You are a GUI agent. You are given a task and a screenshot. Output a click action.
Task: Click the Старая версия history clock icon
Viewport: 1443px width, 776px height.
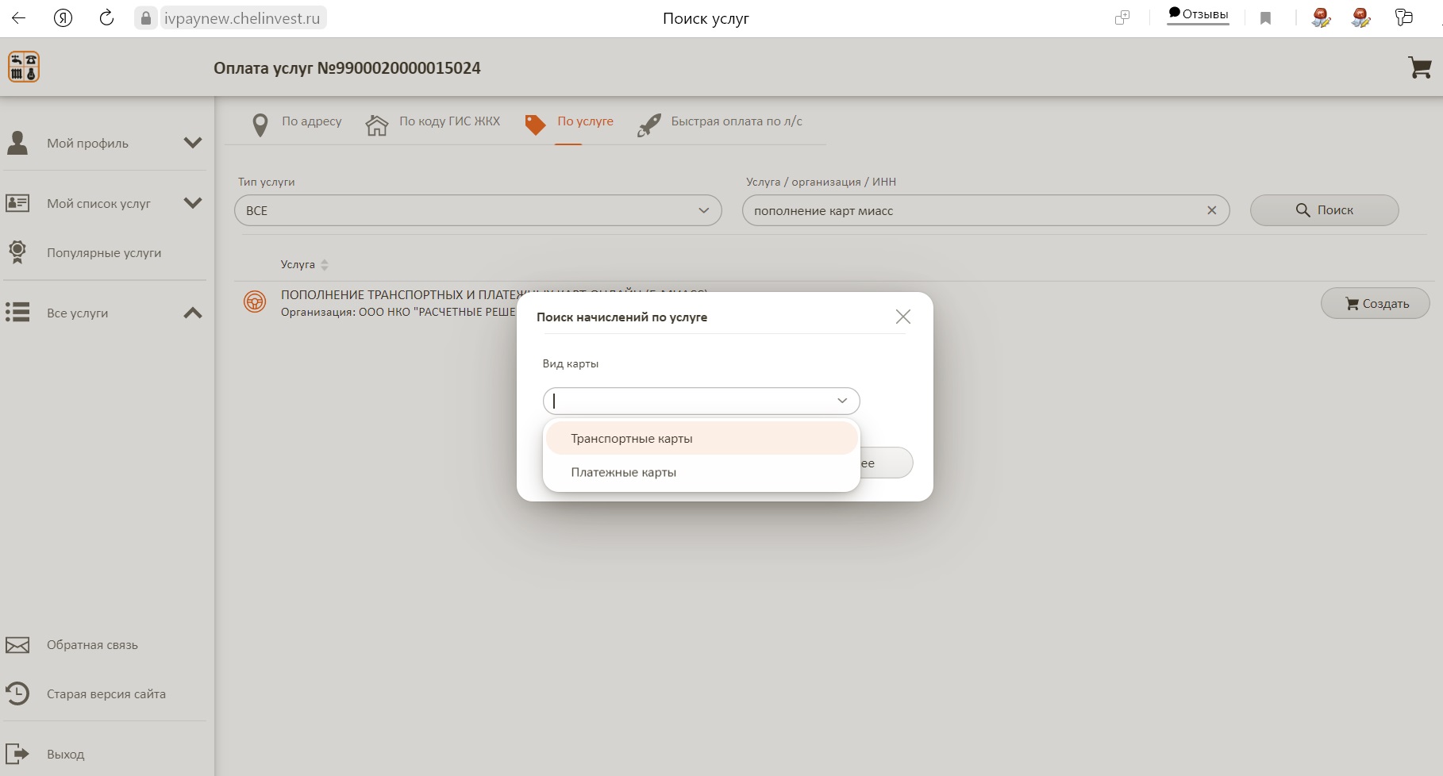tap(17, 693)
